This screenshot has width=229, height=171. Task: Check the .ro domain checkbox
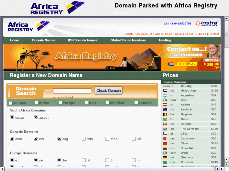(x=134, y=160)
